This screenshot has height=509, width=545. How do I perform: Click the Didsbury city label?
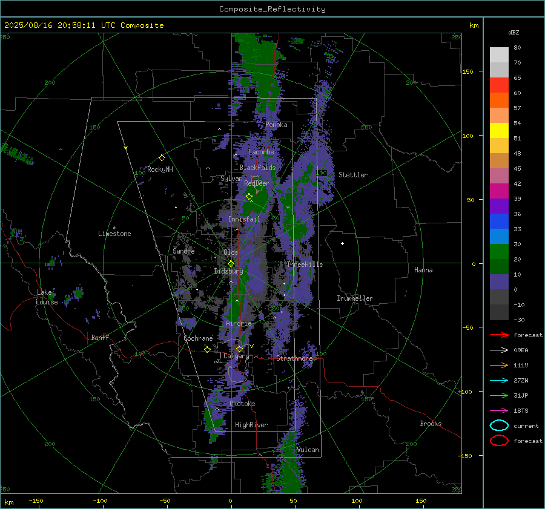click(x=228, y=271)
